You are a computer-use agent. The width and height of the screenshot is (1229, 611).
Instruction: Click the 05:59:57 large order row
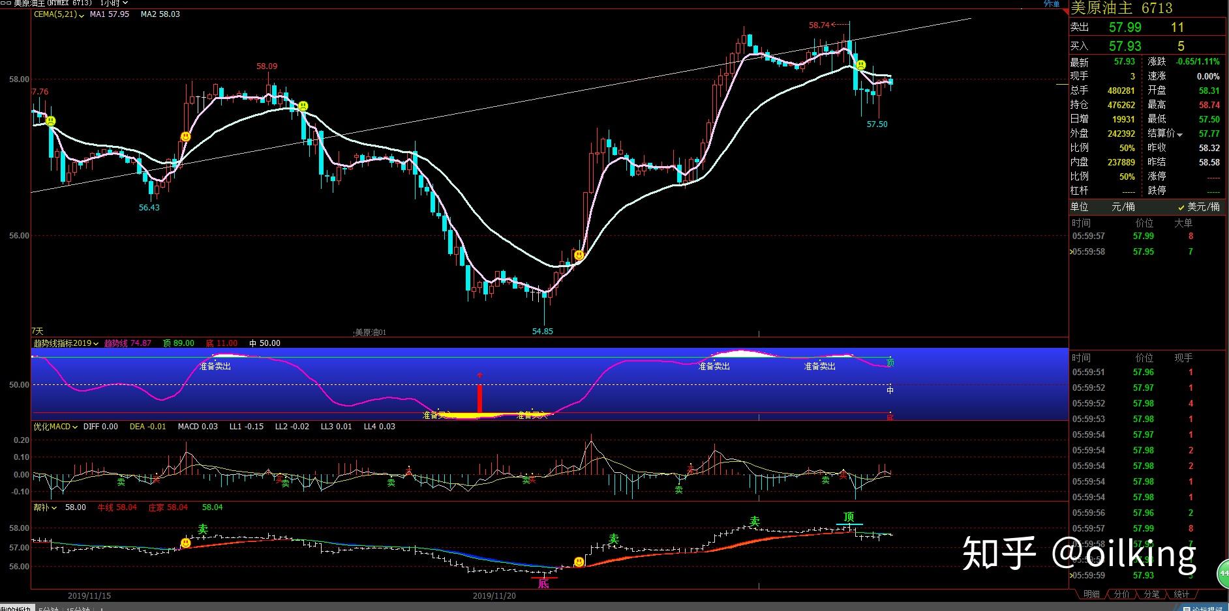point(1147,236)
